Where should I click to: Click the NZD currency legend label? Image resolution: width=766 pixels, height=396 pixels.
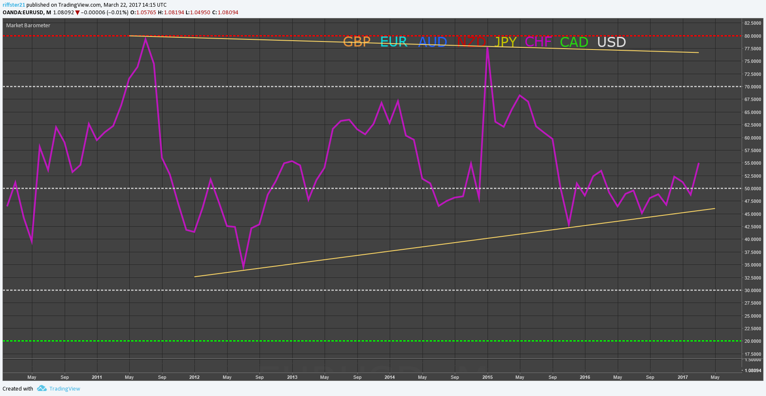pos(471,42)
